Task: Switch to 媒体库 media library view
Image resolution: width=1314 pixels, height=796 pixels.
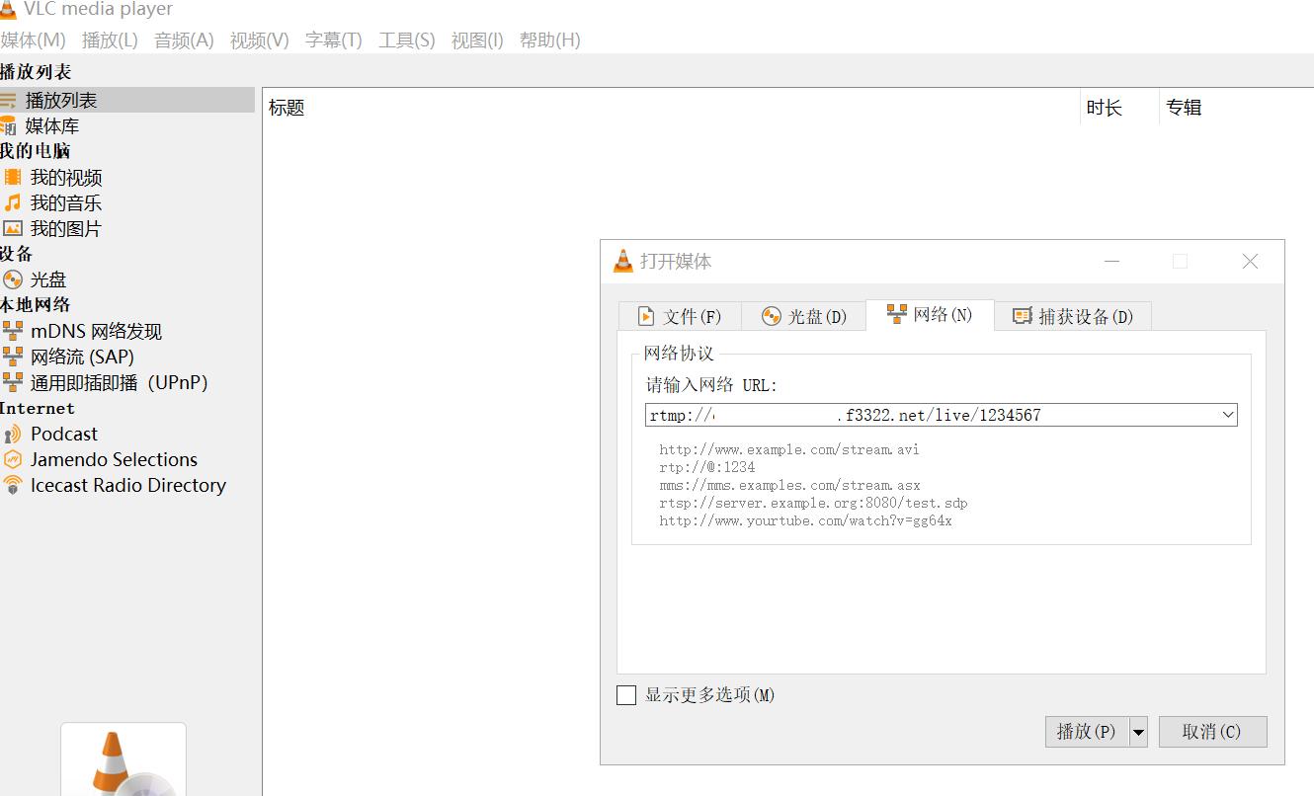Action: point(54,125)
